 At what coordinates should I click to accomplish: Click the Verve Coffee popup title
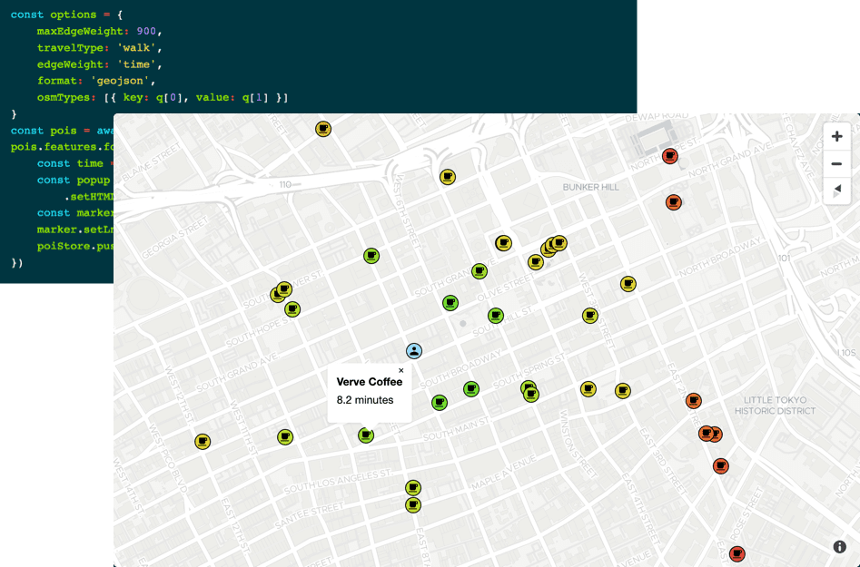point(369,382)
